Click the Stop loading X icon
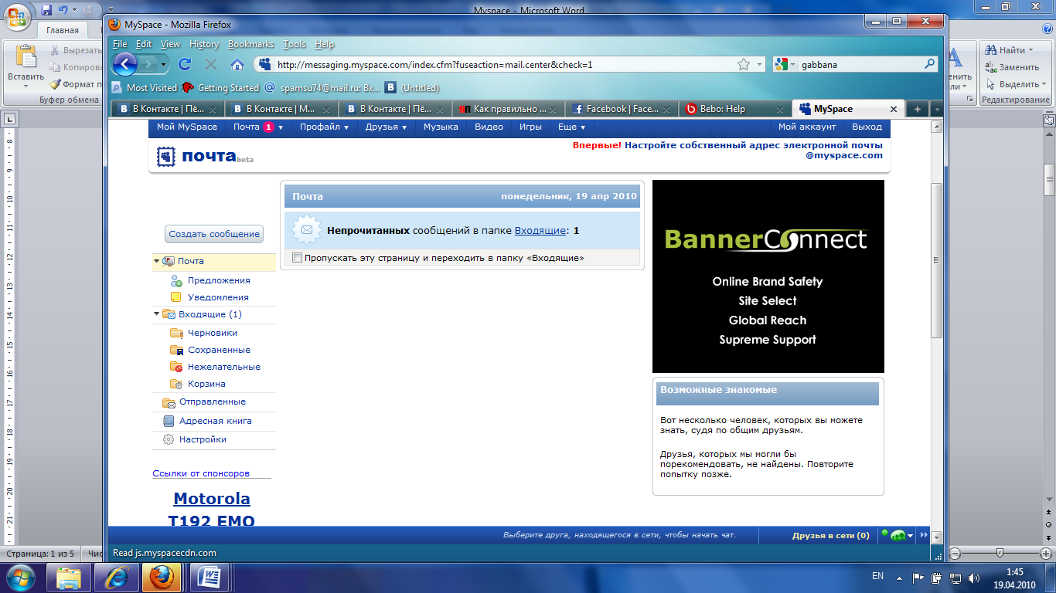The image size is (1056, 593). pos(211,64)
